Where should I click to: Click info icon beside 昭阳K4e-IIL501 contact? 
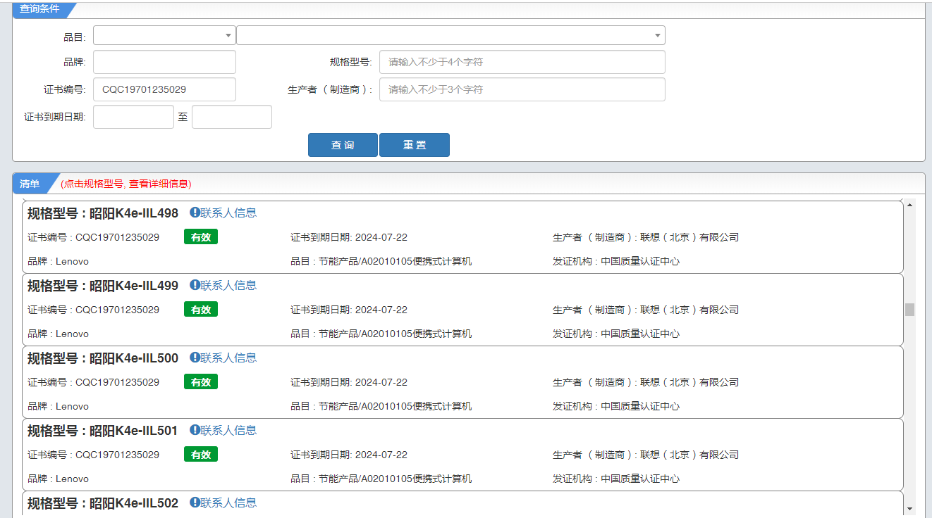(195, 430)
